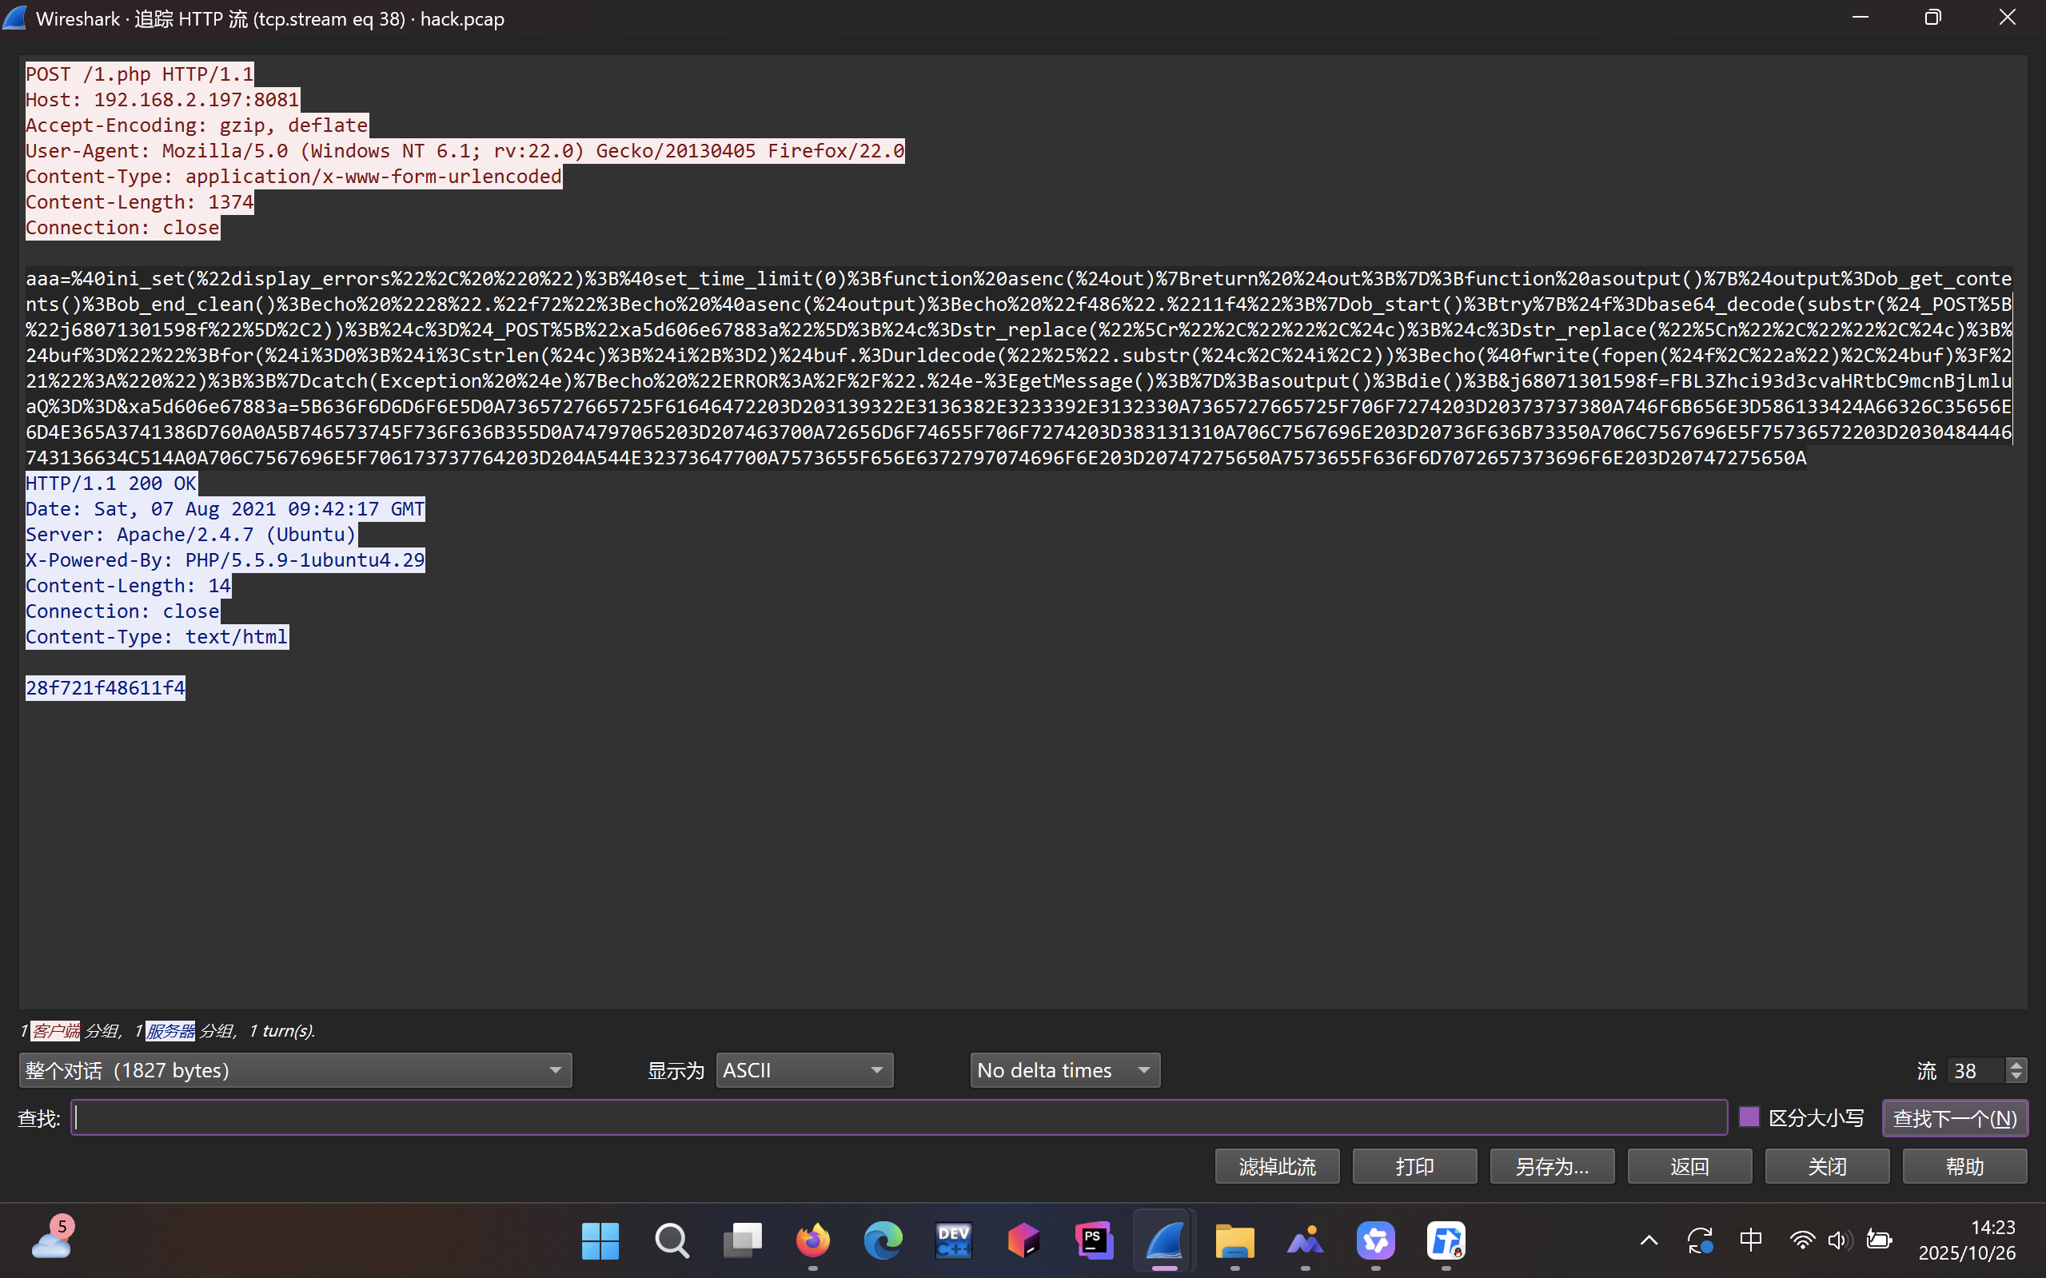Open the purple pinwheel app icon
Viewport: 2046px width, 1278px height.
(x=1375, y=1240)
